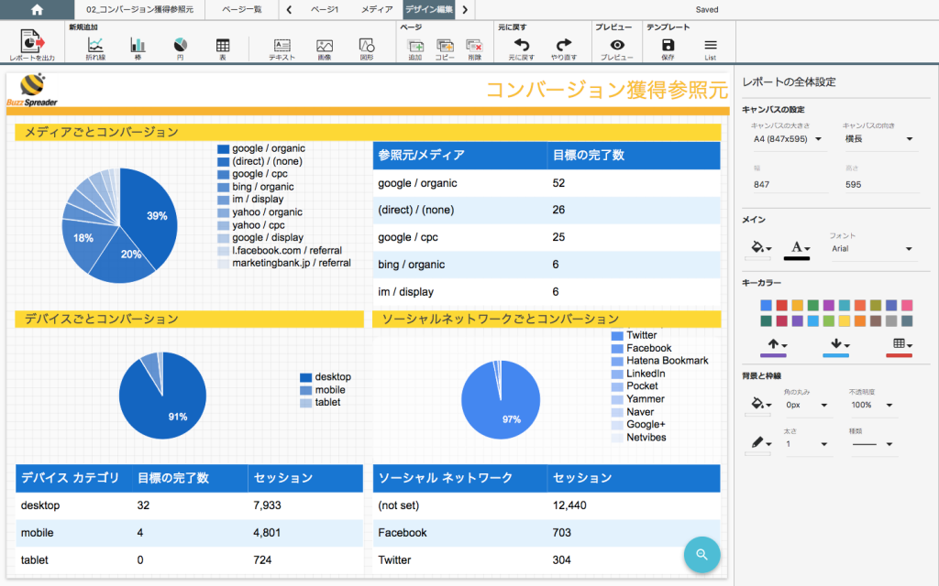
Task: Click the floating magnifier zoom button
Action: [x=701, y=554]
